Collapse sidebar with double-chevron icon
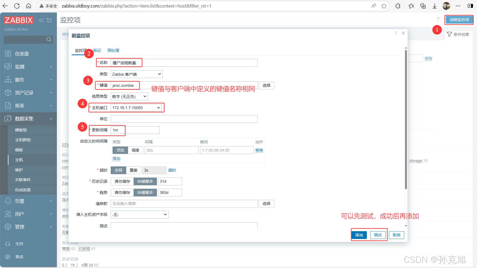 (41, 20)
